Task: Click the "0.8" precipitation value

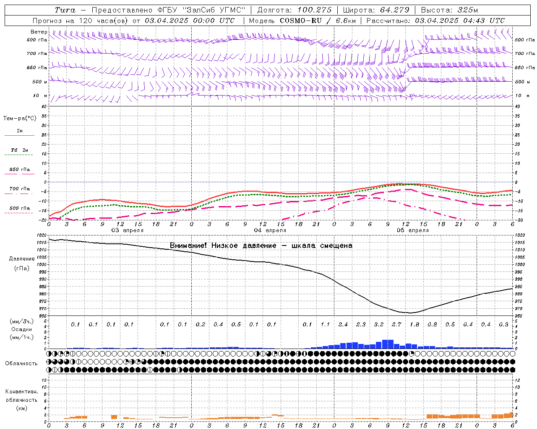Action: [x=432, y=324]
